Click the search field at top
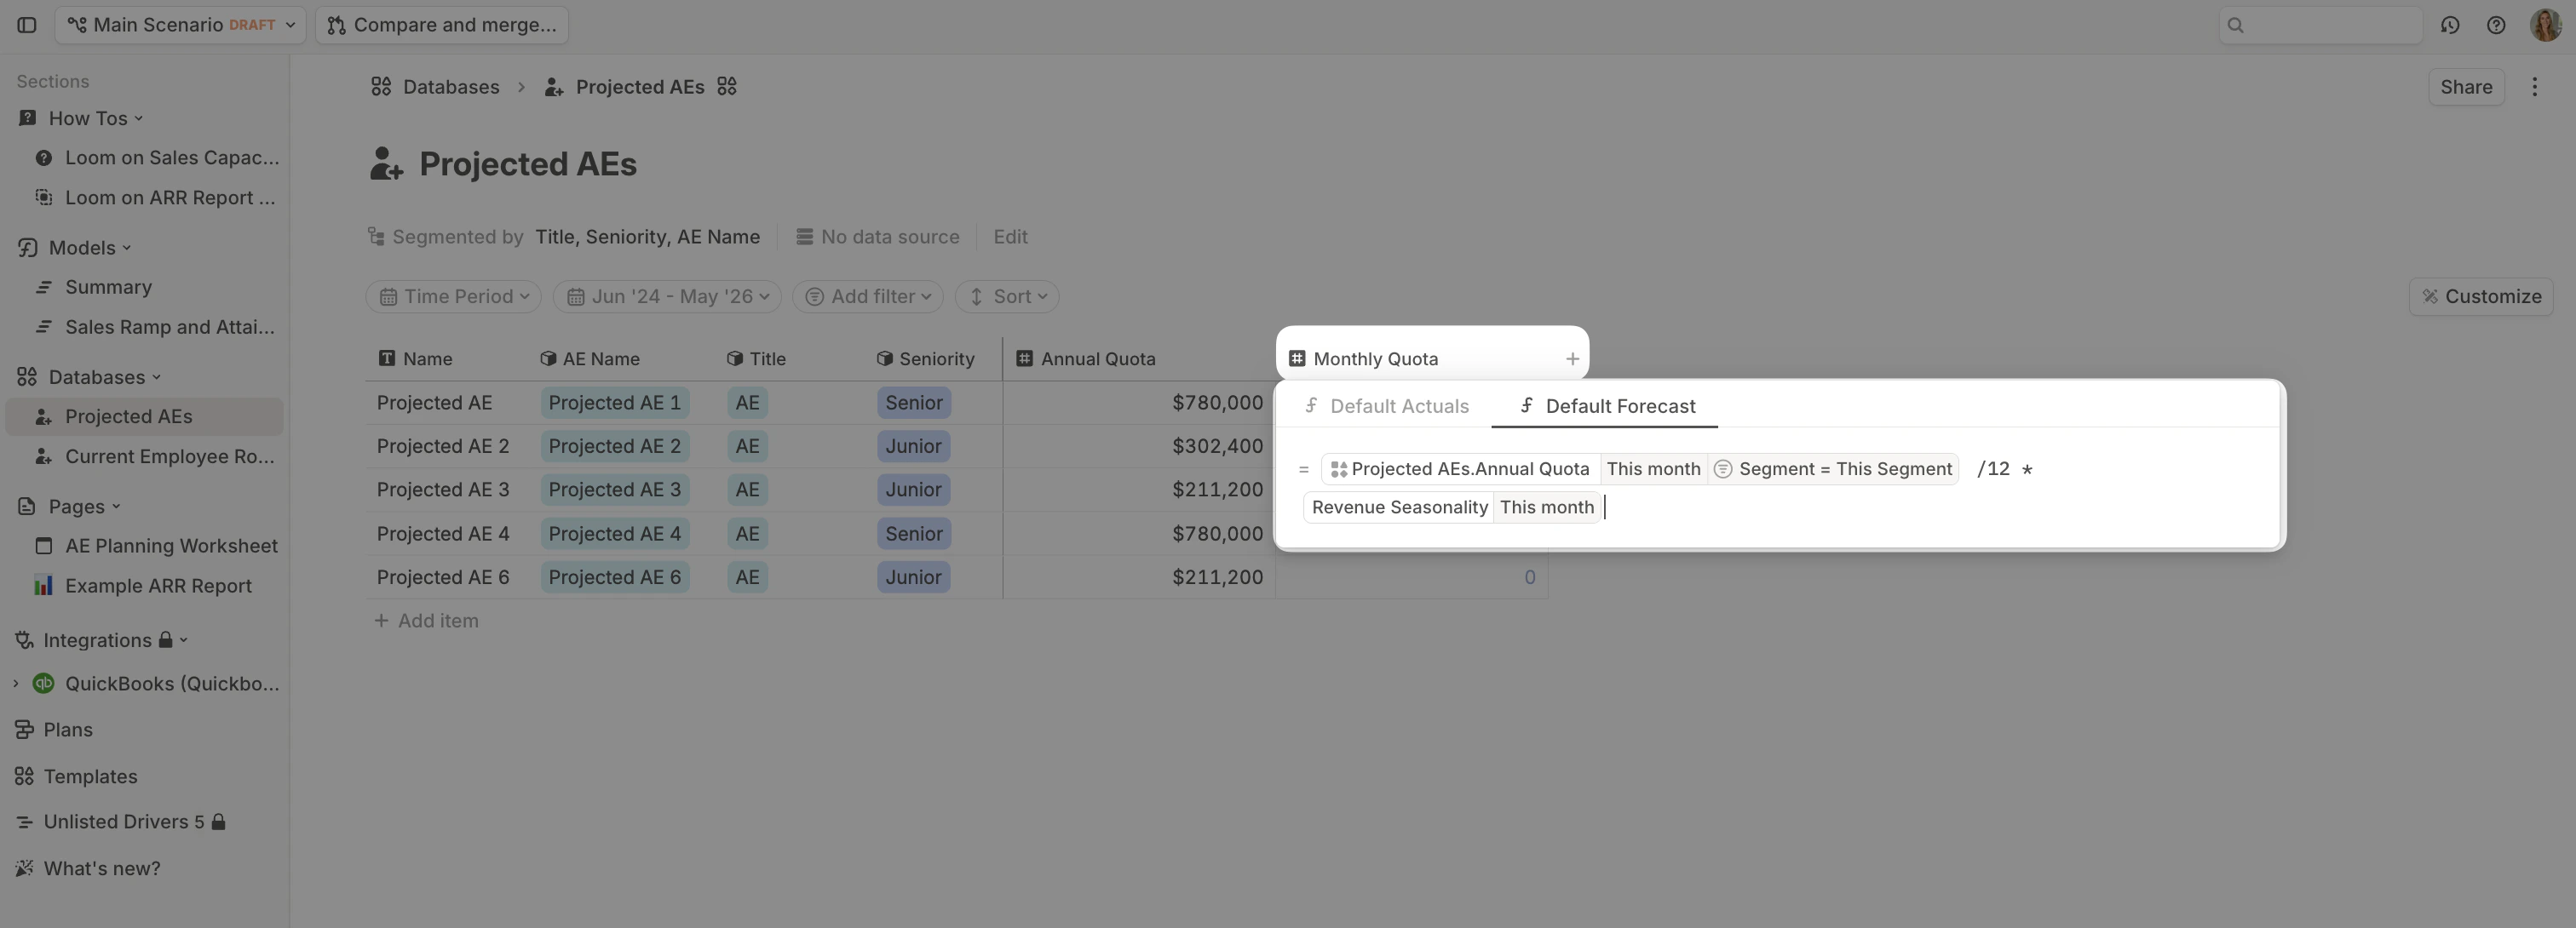The image size is (2576, 928). coord(2320,25)
